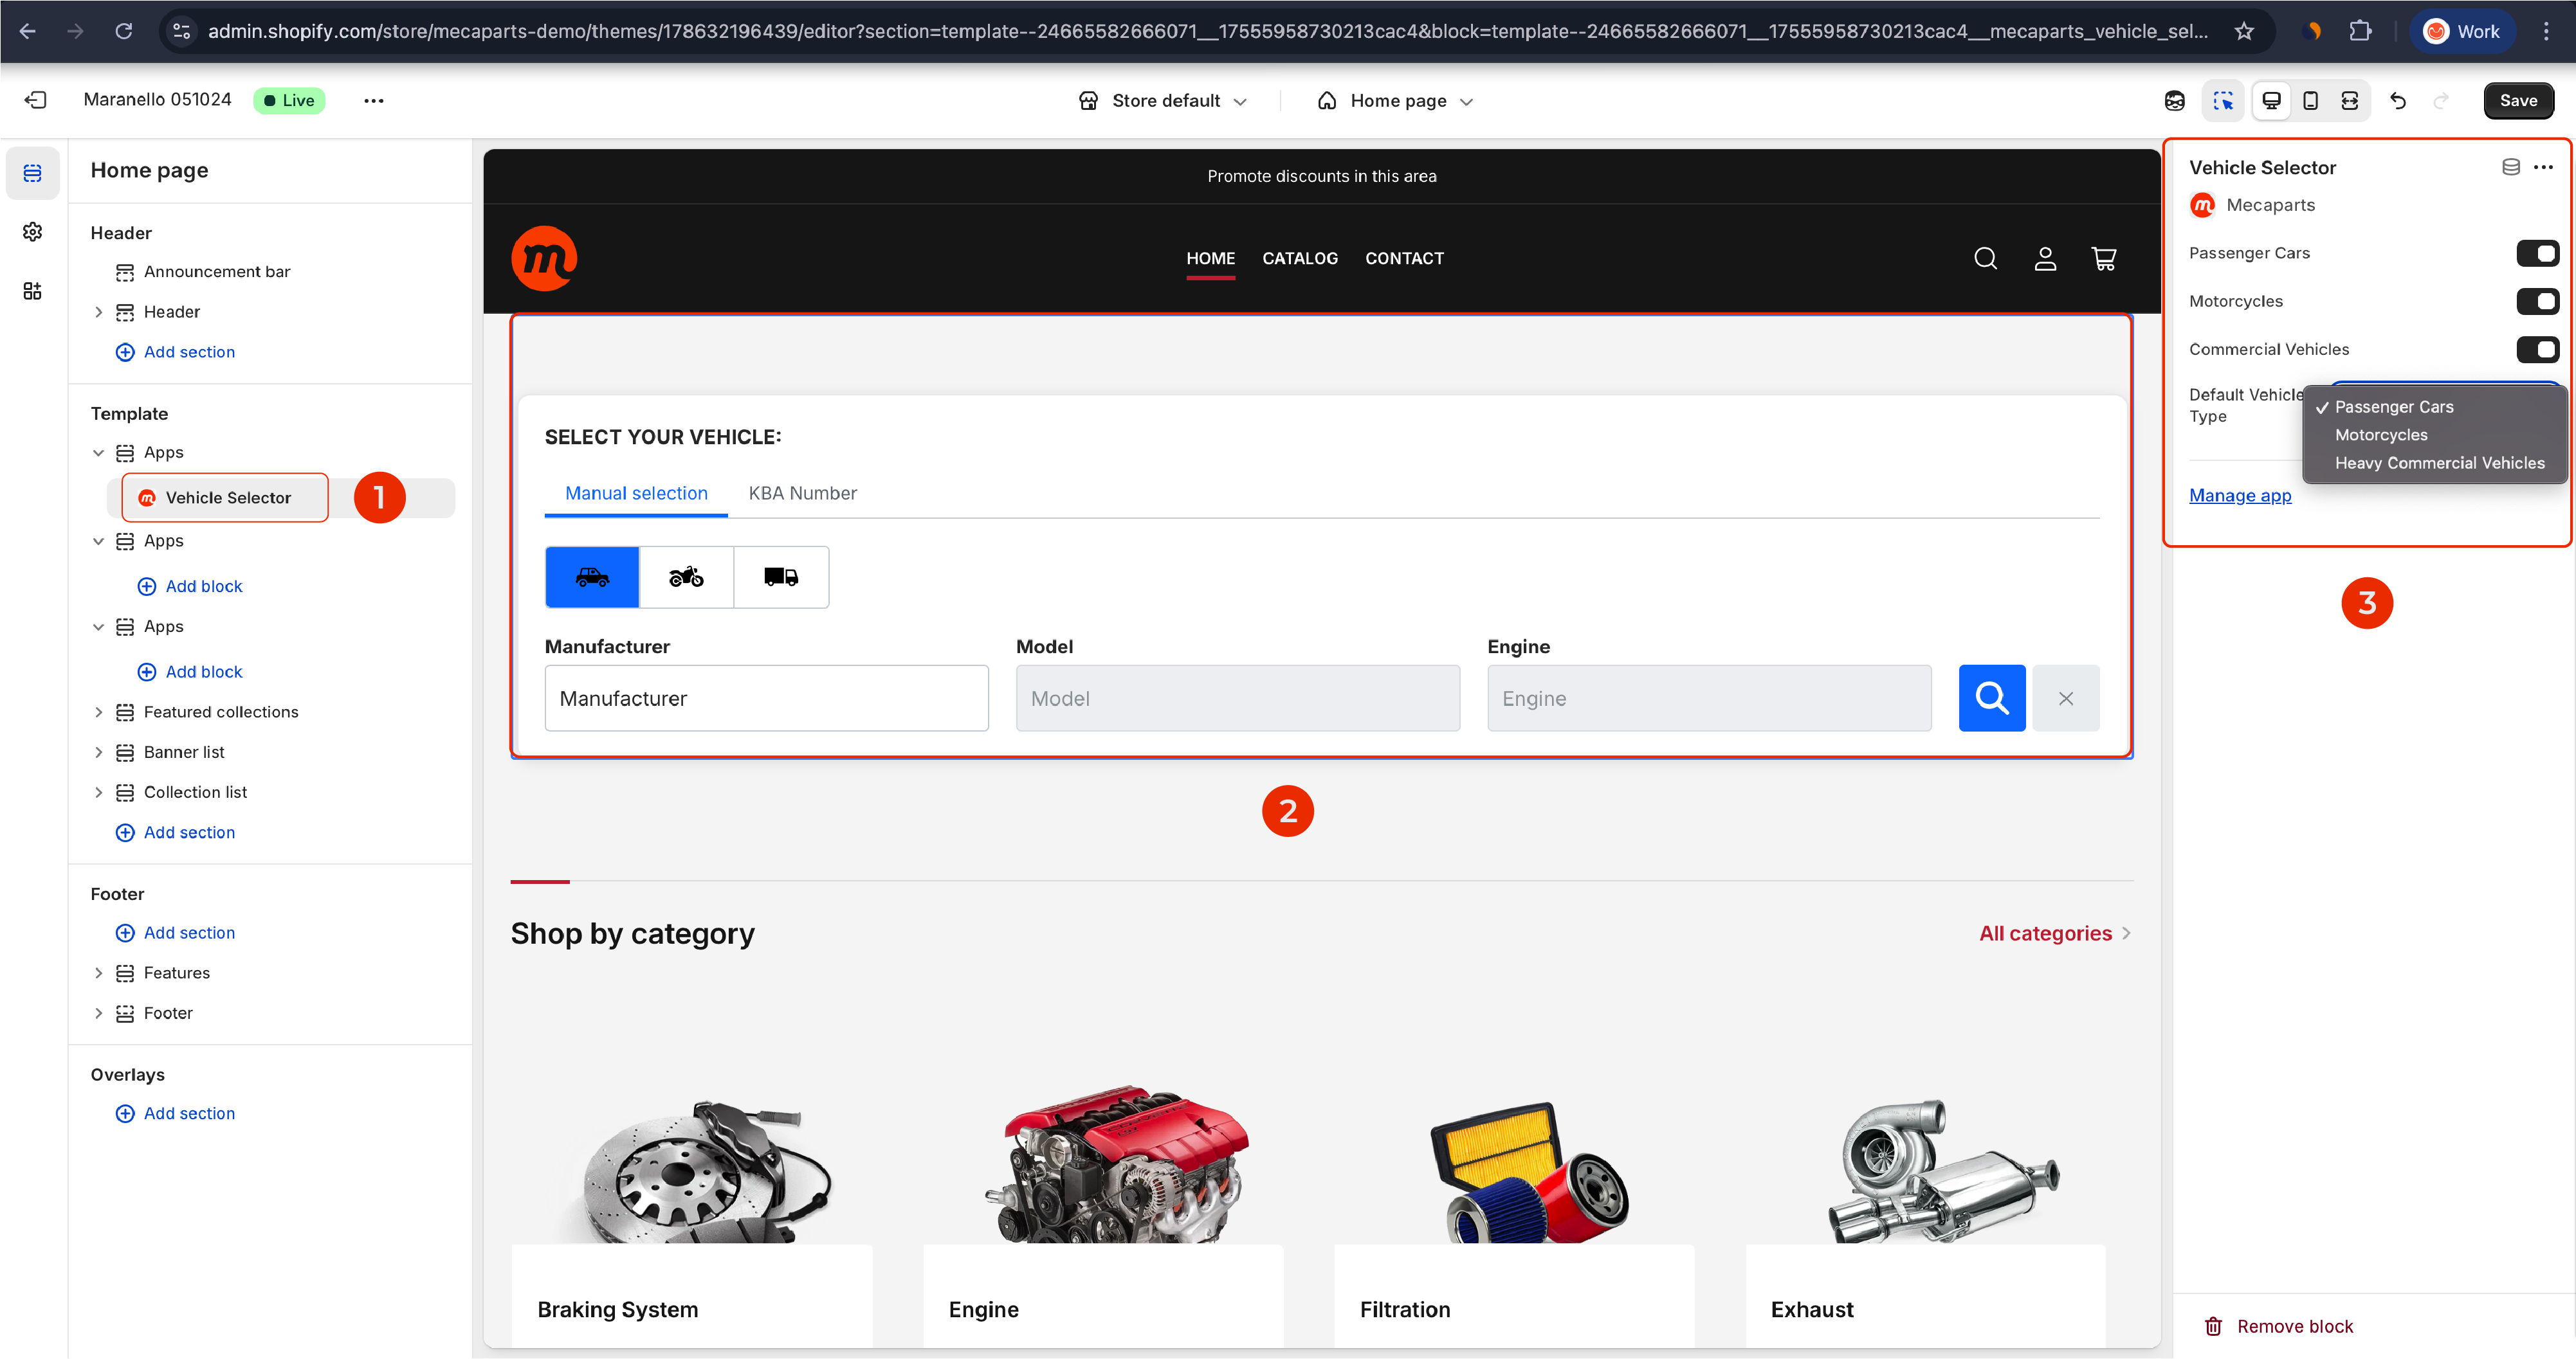Screen dimensions: 2576x1359
Task: Select the motorcycle vehicle type icon
Action: pyautogui.click(x=686, y=577)
